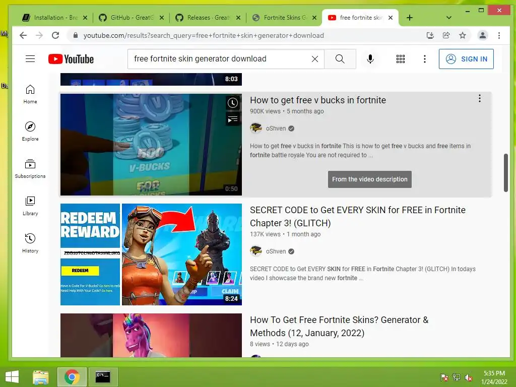Click the YouTube logo
The width and height of the screenshot is (516, 387).
click(x=71, y=59)
